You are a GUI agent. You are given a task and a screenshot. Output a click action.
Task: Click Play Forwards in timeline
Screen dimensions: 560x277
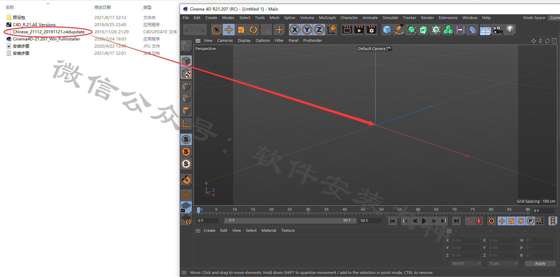tap(424, 221)
